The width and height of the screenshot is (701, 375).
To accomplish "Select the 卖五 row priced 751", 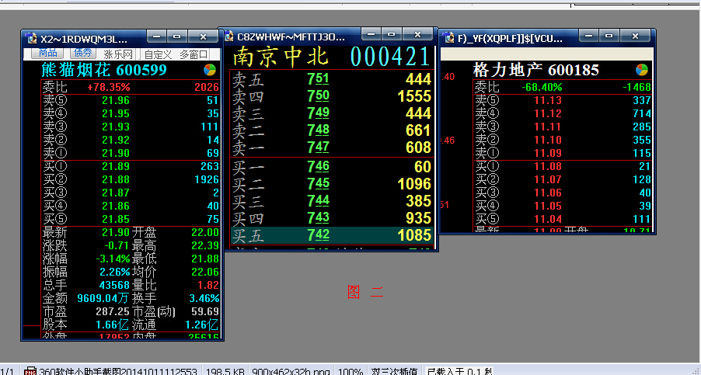I will [331, 79].
